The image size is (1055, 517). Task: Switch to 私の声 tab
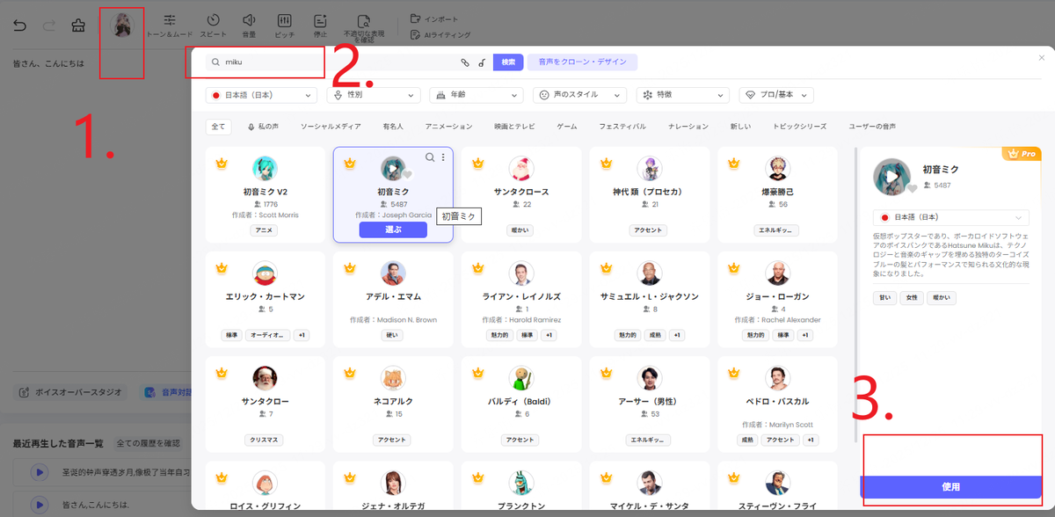point(263,127)
